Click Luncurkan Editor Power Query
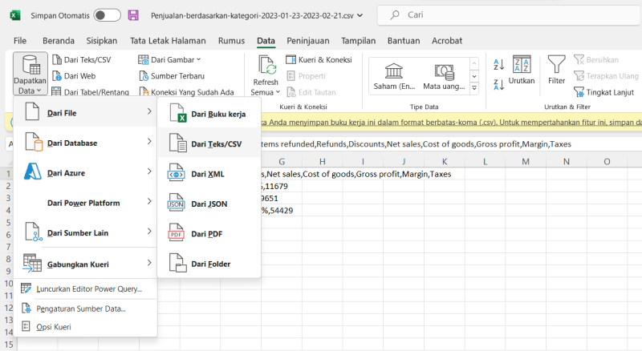642x351 pixels. [x=85, y=288]
